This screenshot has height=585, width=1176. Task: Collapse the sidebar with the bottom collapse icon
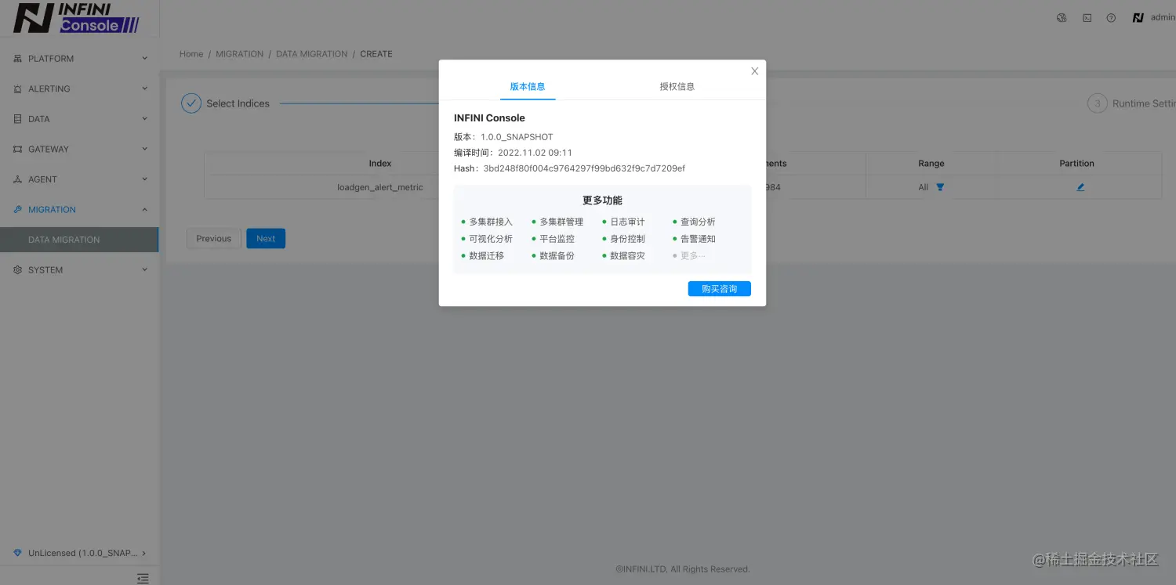point(143,578)
